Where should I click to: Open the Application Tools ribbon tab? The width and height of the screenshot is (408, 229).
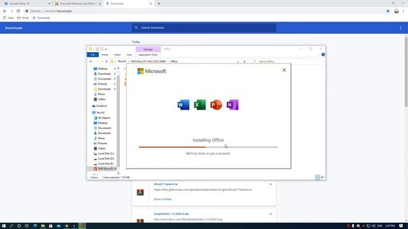tap(148, 55)
